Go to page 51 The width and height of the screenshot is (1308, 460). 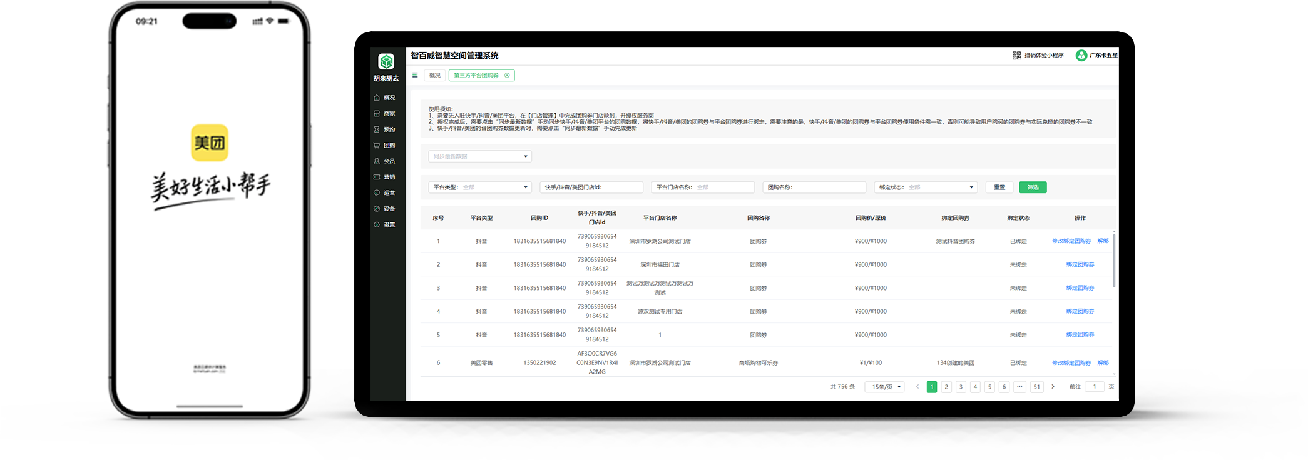1037,387
